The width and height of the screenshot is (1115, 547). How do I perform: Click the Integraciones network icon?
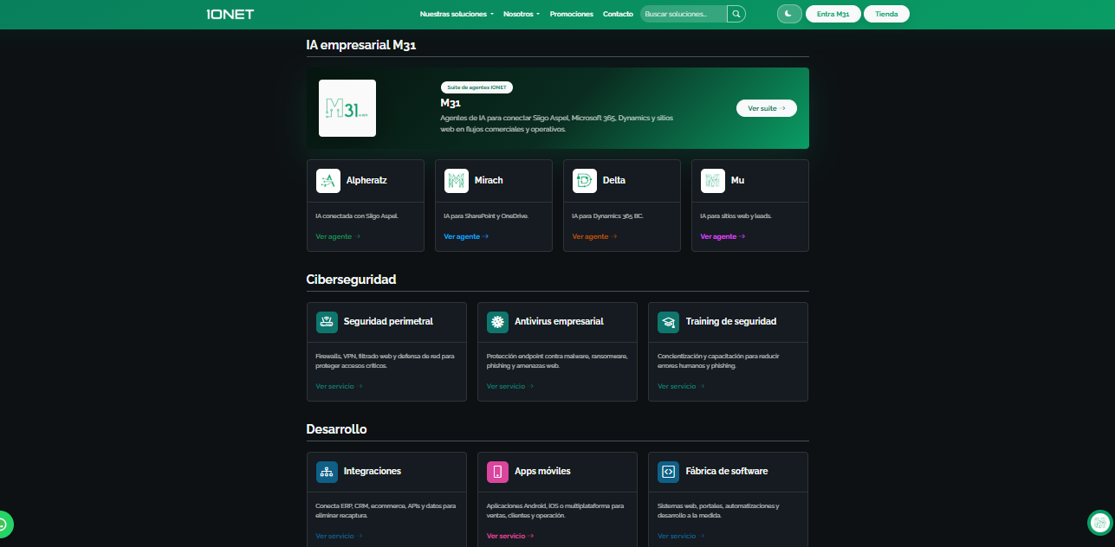coord(327,472)
